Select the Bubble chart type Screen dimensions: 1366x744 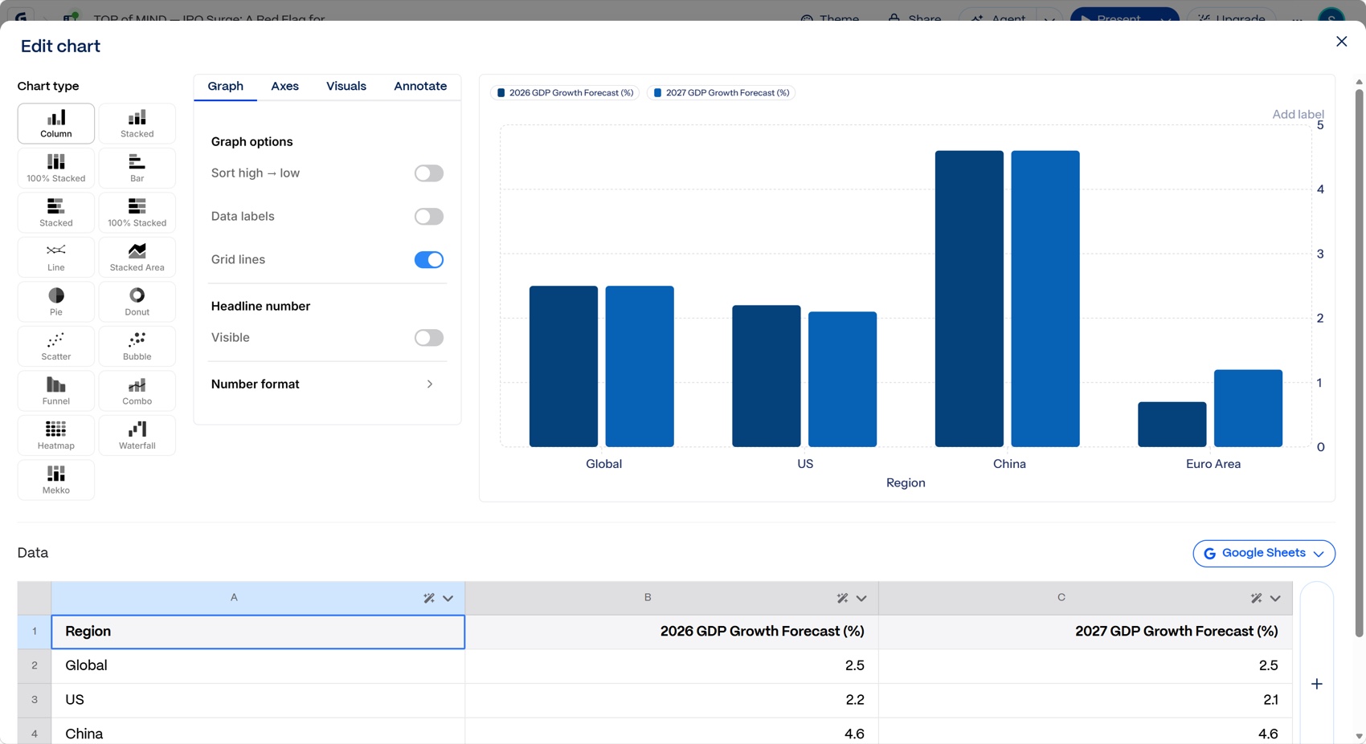pos(137,346)
